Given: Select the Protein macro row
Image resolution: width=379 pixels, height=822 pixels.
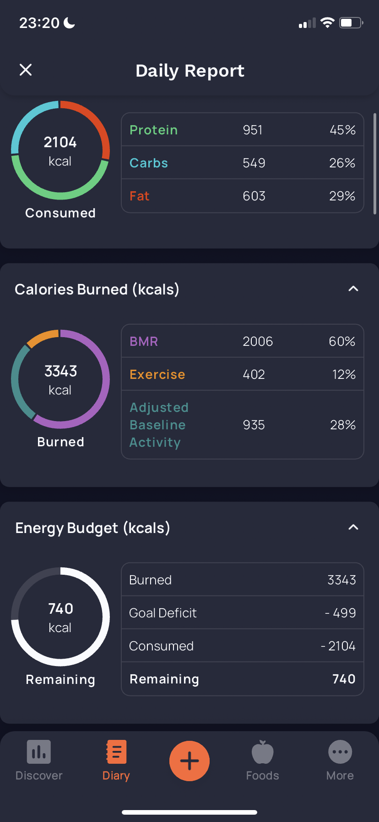Looking at the screenshot, I should (x=243, y=130).
